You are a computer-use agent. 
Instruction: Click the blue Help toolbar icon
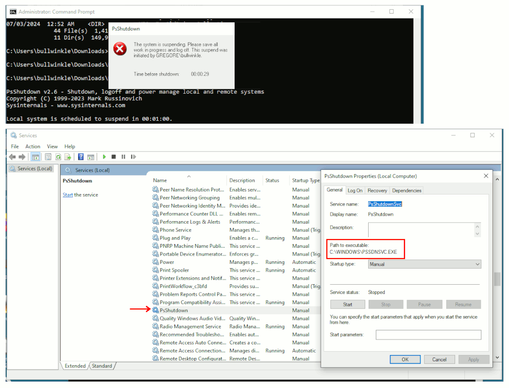click(x=81, y=157)
